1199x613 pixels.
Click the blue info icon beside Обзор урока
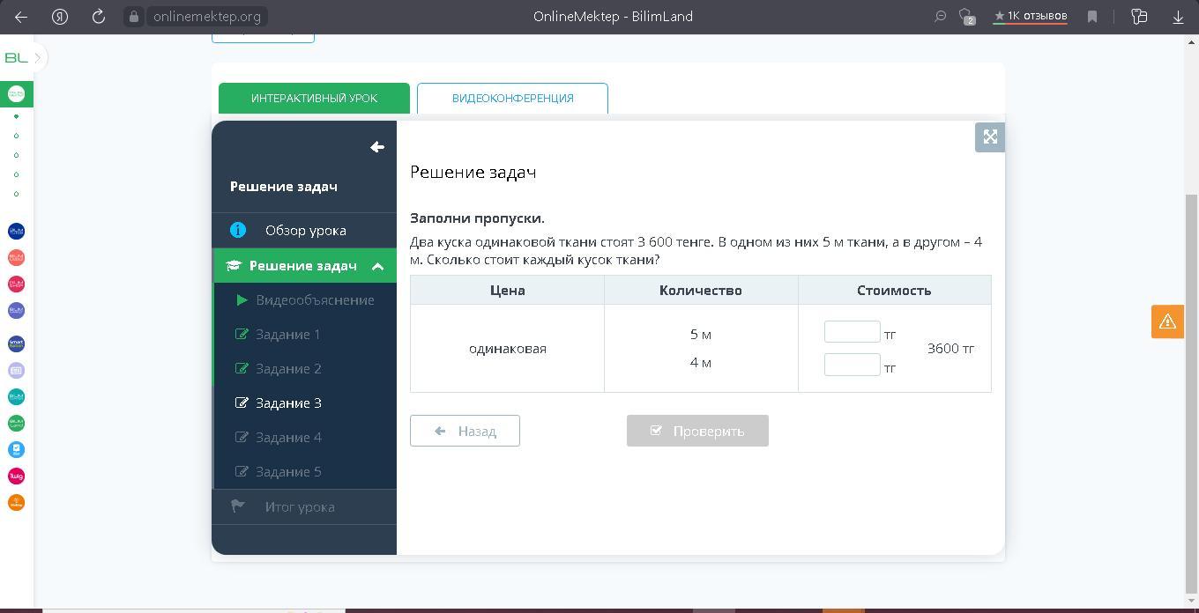click(238, 230)
